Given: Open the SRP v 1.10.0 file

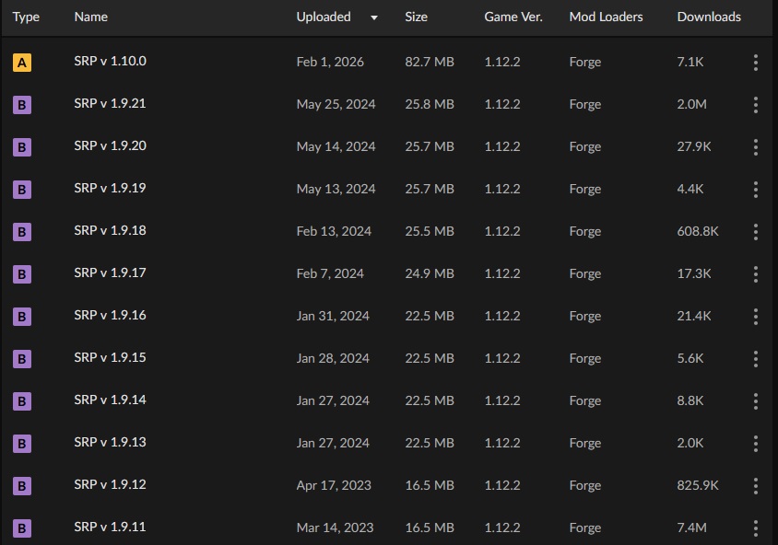Looking at the screenshot, I should click(110, 61).
